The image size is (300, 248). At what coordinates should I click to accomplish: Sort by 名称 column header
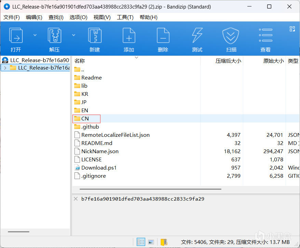tap(80, 61)
